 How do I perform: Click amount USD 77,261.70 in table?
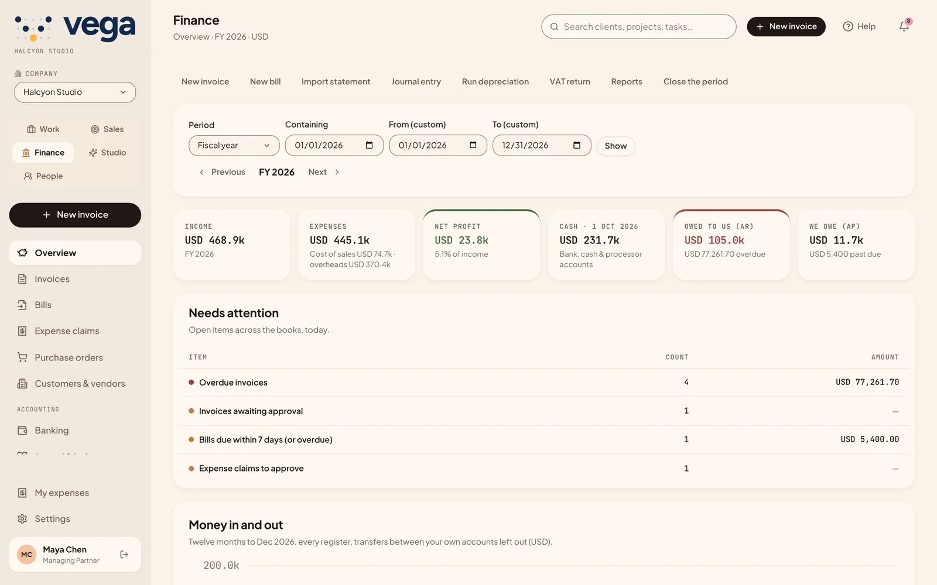pyautogui.click(x=867, y=383)
